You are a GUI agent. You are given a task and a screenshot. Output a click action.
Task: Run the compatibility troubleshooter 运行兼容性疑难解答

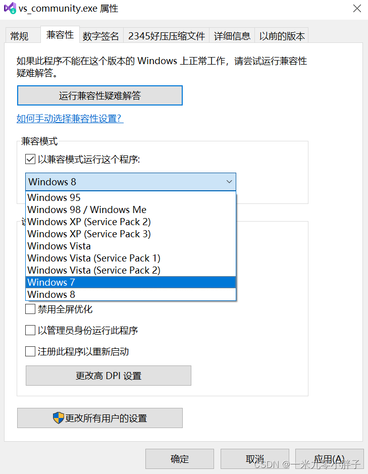[x=100, y=95]
